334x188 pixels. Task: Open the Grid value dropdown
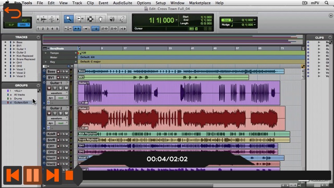[255, 20]
